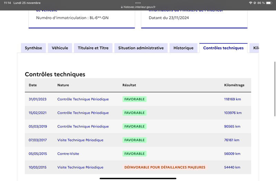This screenshot has width=276, height=181.
Task: Click the DÉFAVORABLE POUR DÉFAILLANCES MAJEURES badge
Action: (165, 167)
